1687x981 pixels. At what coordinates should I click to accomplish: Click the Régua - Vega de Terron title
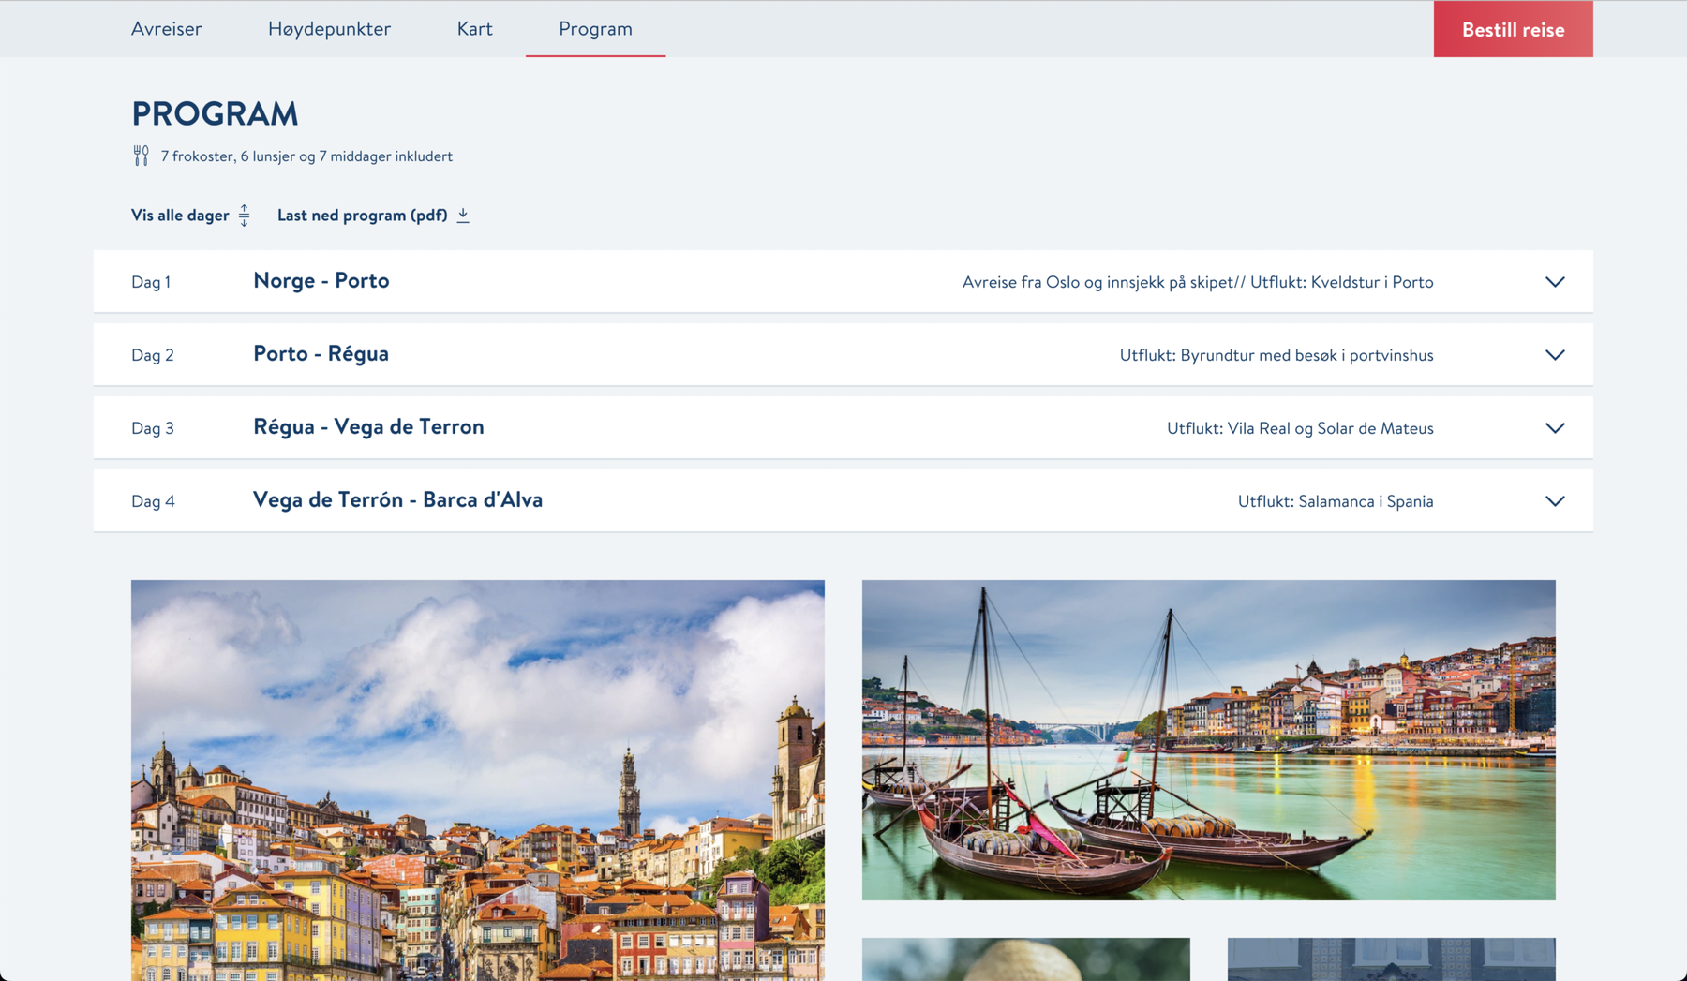pos(368,426)
